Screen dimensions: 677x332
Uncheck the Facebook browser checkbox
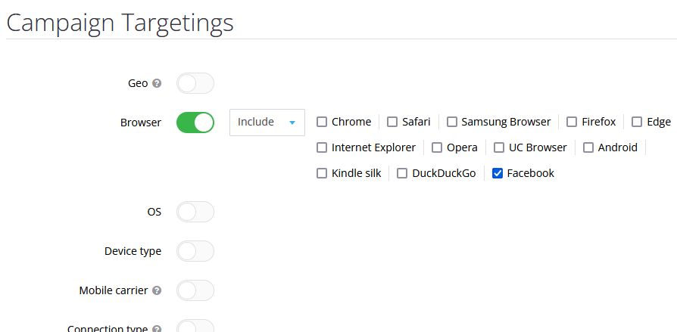498,173
